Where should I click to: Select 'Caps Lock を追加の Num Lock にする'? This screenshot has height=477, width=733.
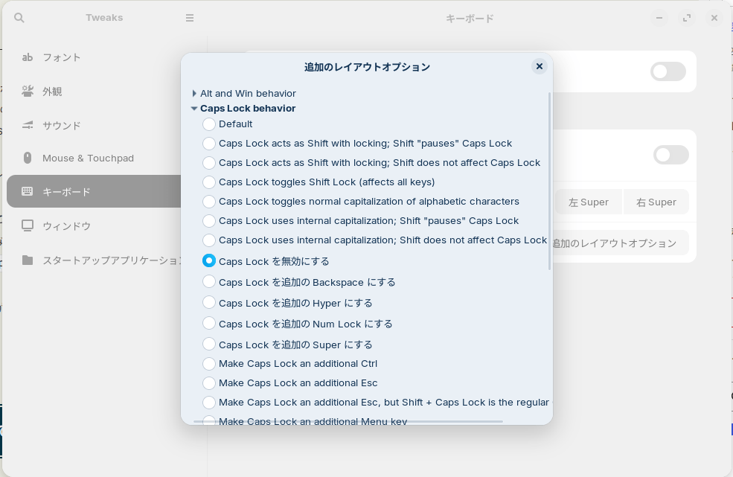point(209,323)
